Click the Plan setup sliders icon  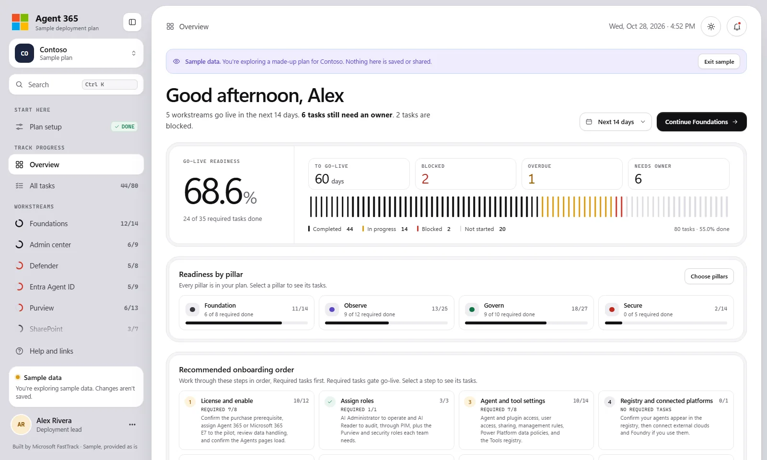point(19,126)
